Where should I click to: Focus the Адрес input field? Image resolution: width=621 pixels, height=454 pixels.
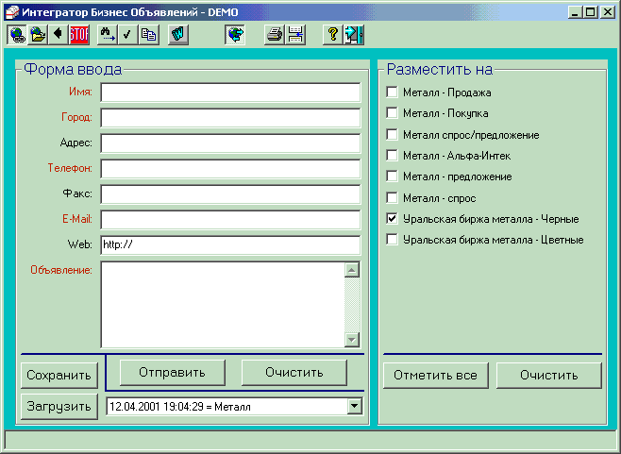click(230, 143)
